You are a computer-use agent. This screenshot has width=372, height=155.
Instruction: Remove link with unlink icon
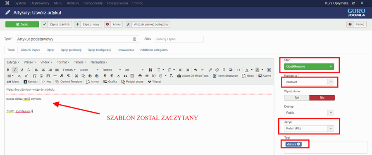tap(217, 70)
